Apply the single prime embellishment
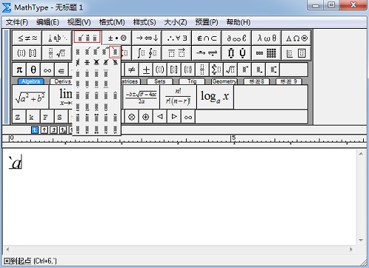This screenshot has height=268, width=369. pyautogui.click(x=87, y=52)
